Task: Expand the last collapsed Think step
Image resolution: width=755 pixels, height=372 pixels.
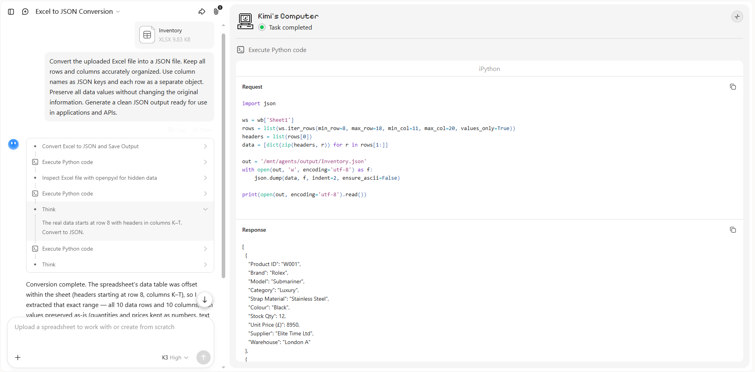Action: (120, 264)
